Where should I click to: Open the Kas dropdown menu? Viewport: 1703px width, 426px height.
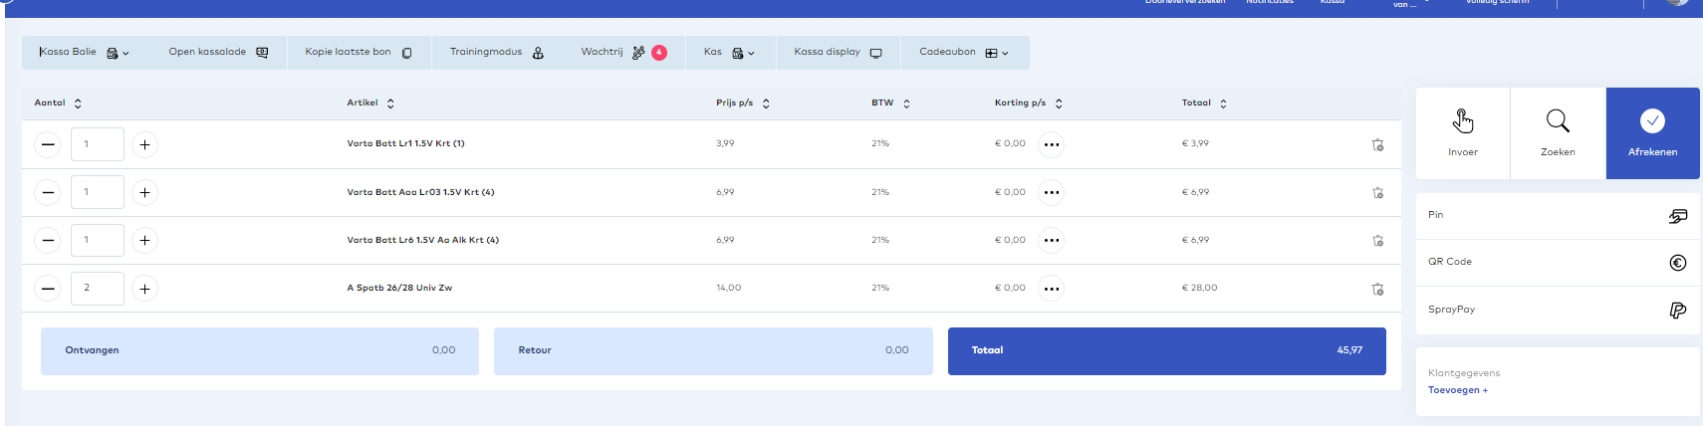[x=729, y=53]
